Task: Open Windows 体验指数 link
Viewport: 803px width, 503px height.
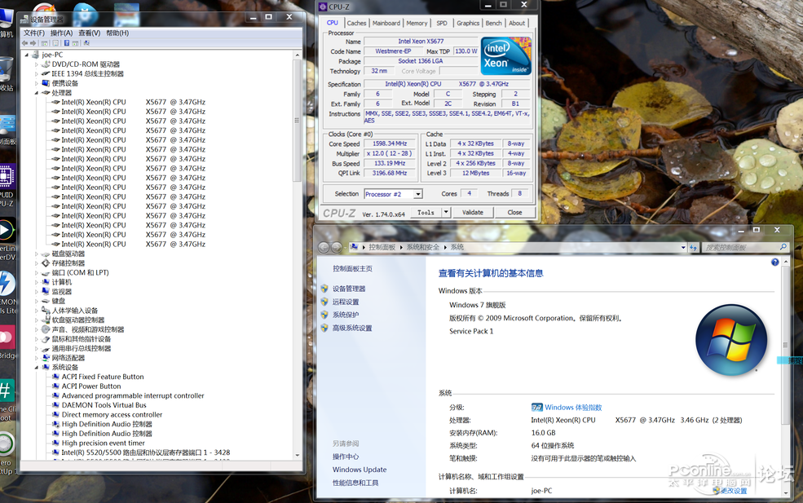Action: (573, 408)
